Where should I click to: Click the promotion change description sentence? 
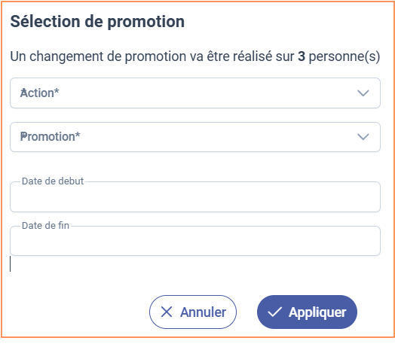[x=195, y=56]
